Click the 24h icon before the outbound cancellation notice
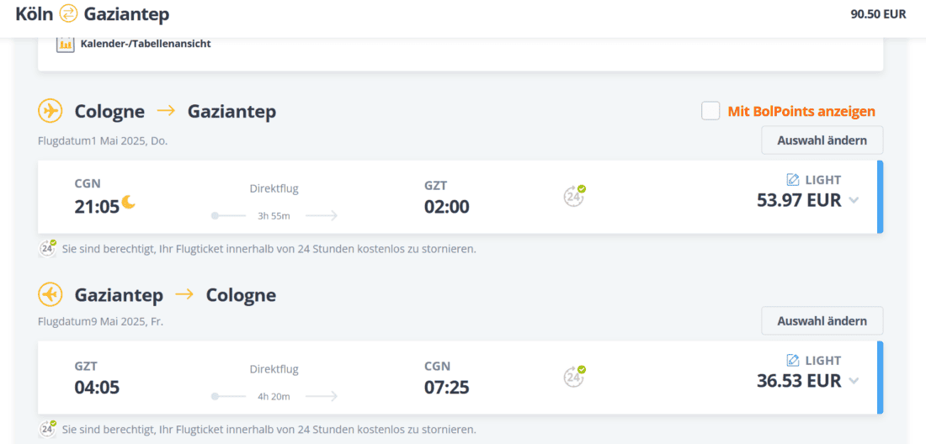 (48, 248)
